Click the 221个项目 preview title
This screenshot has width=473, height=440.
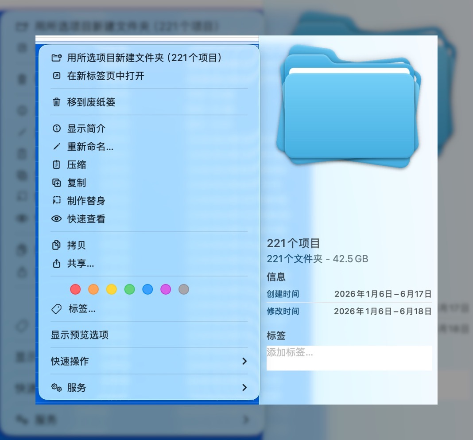293,243
